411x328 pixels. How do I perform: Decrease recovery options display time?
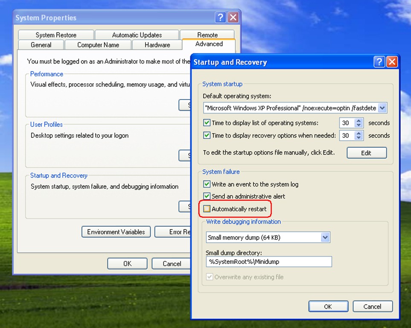click(359, 138)
